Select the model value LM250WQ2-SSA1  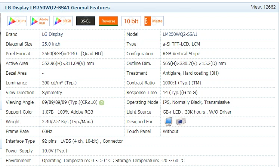[180, 34]
